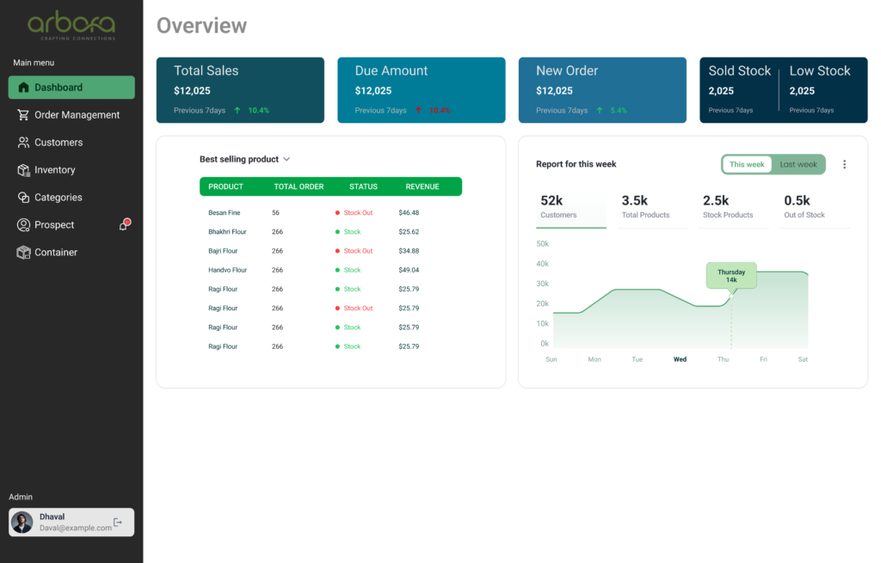The height and width of the screenshot is (563, 881).
Task: Select the Customers 52k tab
Action: pyautogui.click(x=570, y=207)
